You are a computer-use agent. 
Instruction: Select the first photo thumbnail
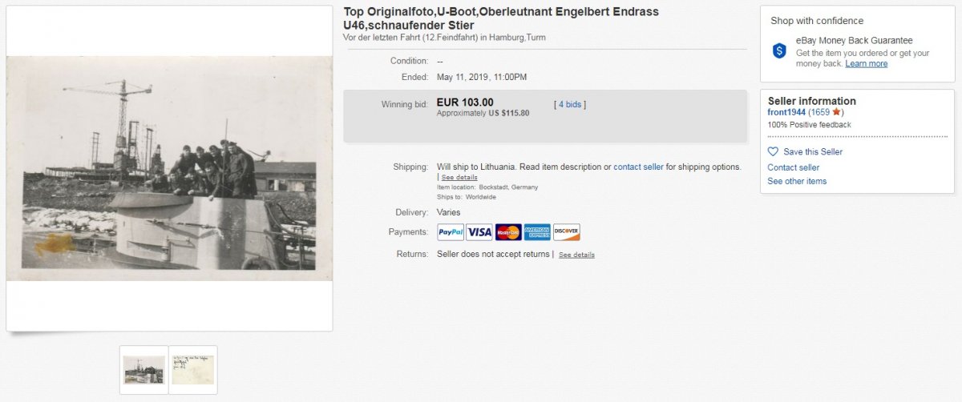pyautogui.click(x=144, y=370)
